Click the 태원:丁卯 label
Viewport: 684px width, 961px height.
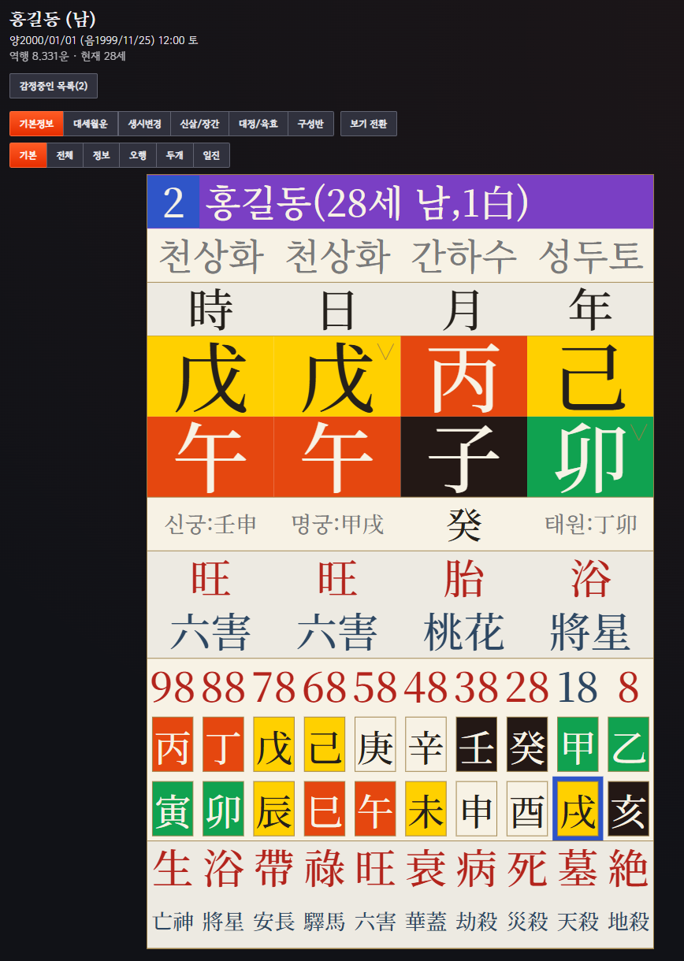pyautogui.click(x=591, y=524)
